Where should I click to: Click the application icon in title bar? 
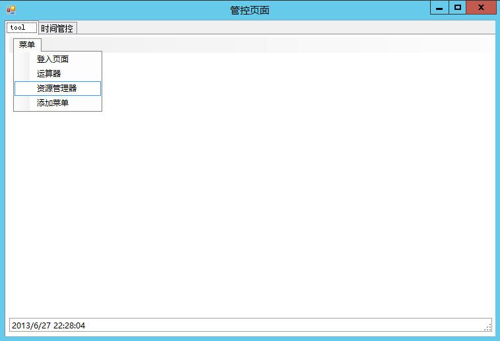pos(11,10)
